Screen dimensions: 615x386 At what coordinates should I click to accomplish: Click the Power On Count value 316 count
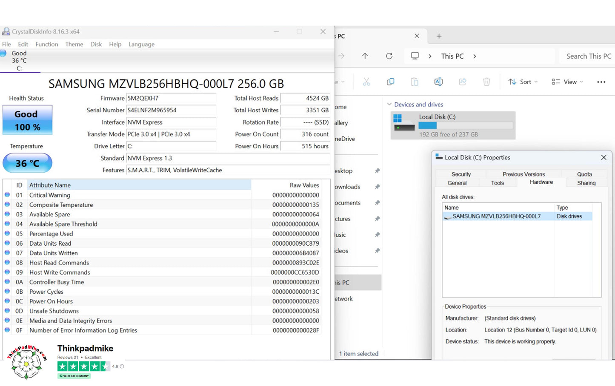(x=305, y=134)
